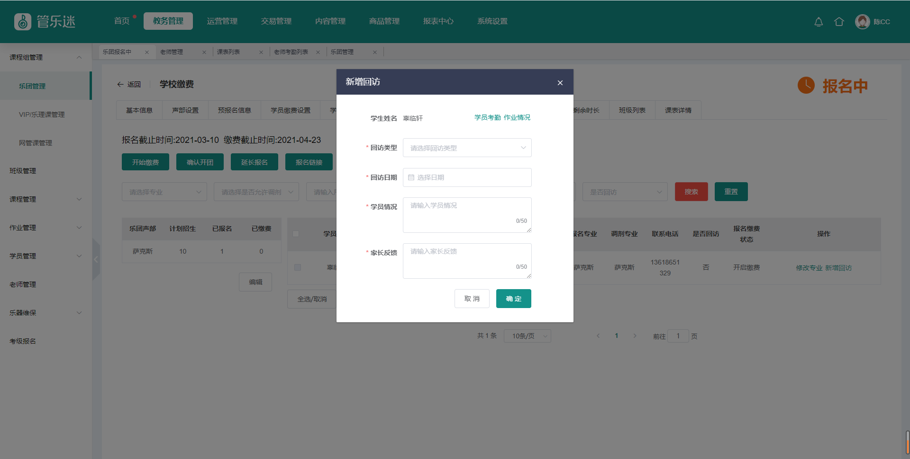Open the 学员考勤 link
The width and height of the screenshot is (910, 459).
click(487, 117)
